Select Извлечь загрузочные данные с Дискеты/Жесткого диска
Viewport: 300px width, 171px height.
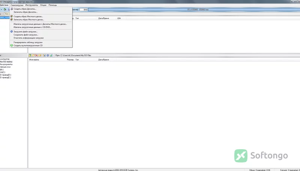[41, 24]
